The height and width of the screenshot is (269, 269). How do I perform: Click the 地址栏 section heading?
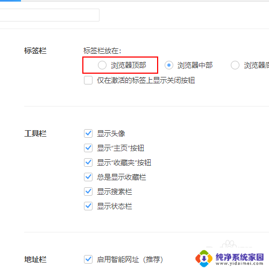(36, 259)
